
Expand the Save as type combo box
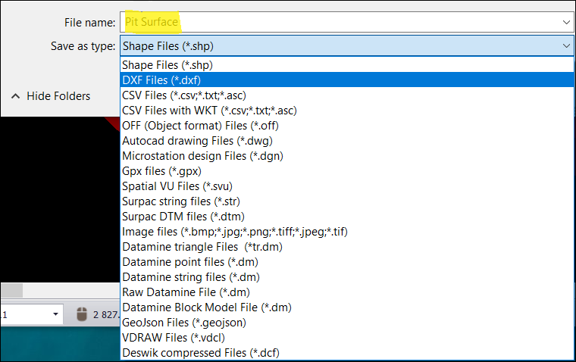(x=566, y=46)
